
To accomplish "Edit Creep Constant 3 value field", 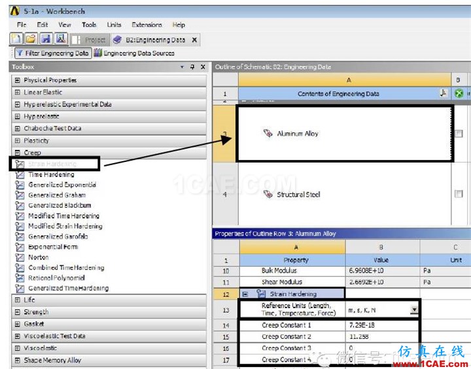I will (382, 348).
